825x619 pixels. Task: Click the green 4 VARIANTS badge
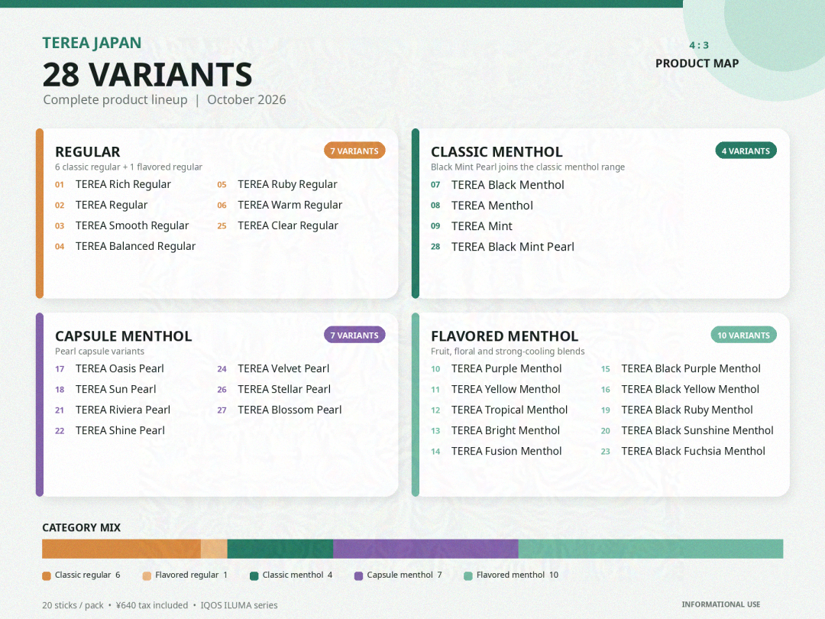746,151
